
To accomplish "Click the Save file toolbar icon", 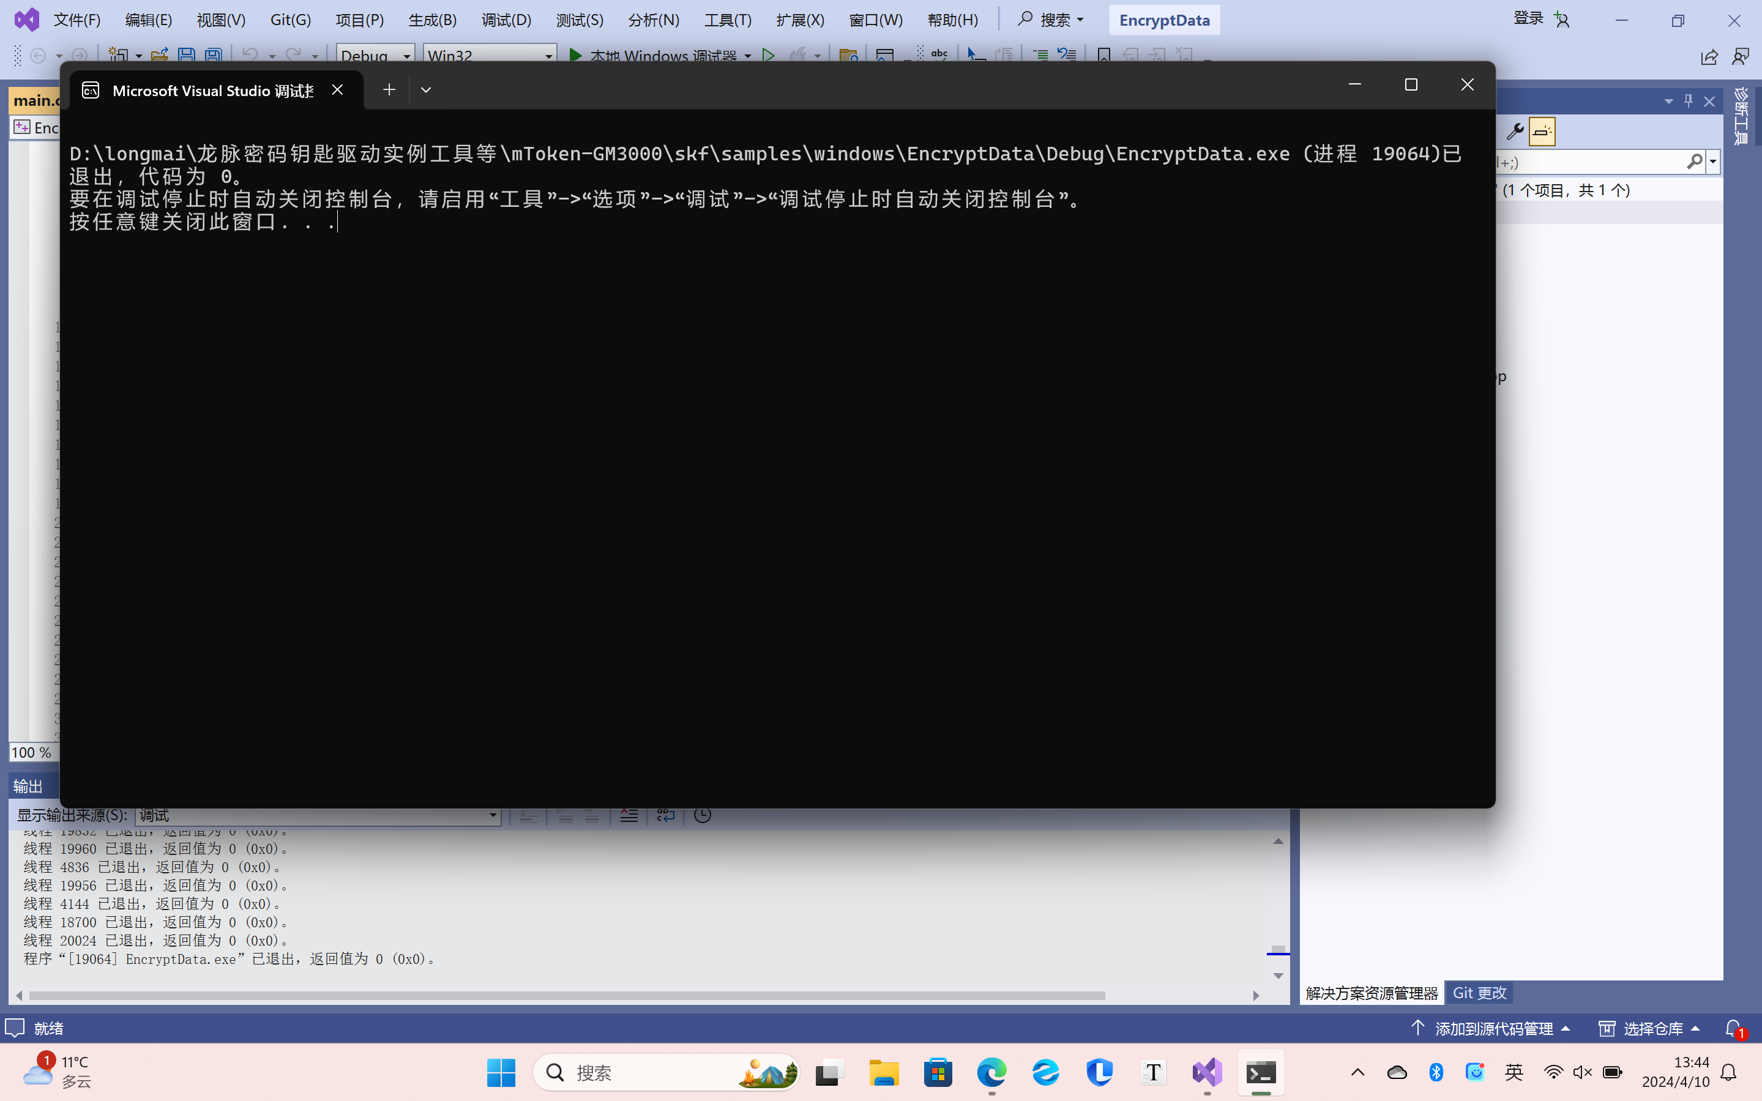I will [187, 55].
